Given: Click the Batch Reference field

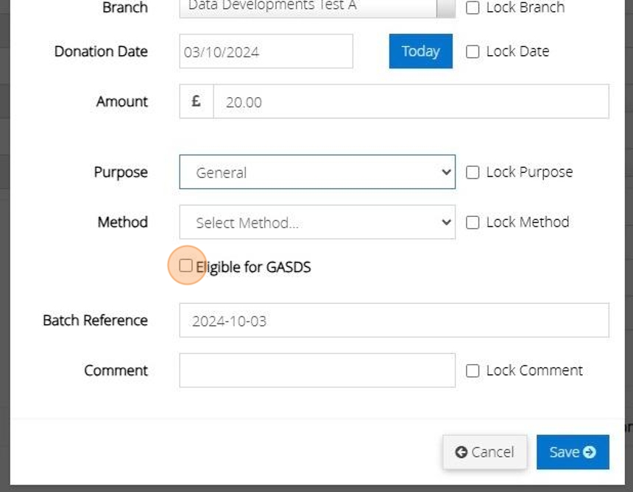Looking at the screenshot, I should pos(394,321).
